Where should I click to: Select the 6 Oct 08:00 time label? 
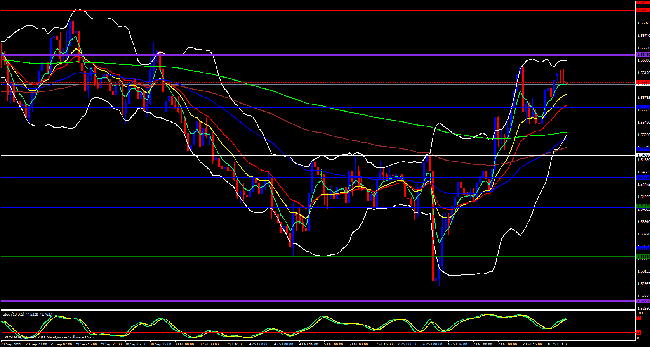pyautogui.click(x=433, y=344)
